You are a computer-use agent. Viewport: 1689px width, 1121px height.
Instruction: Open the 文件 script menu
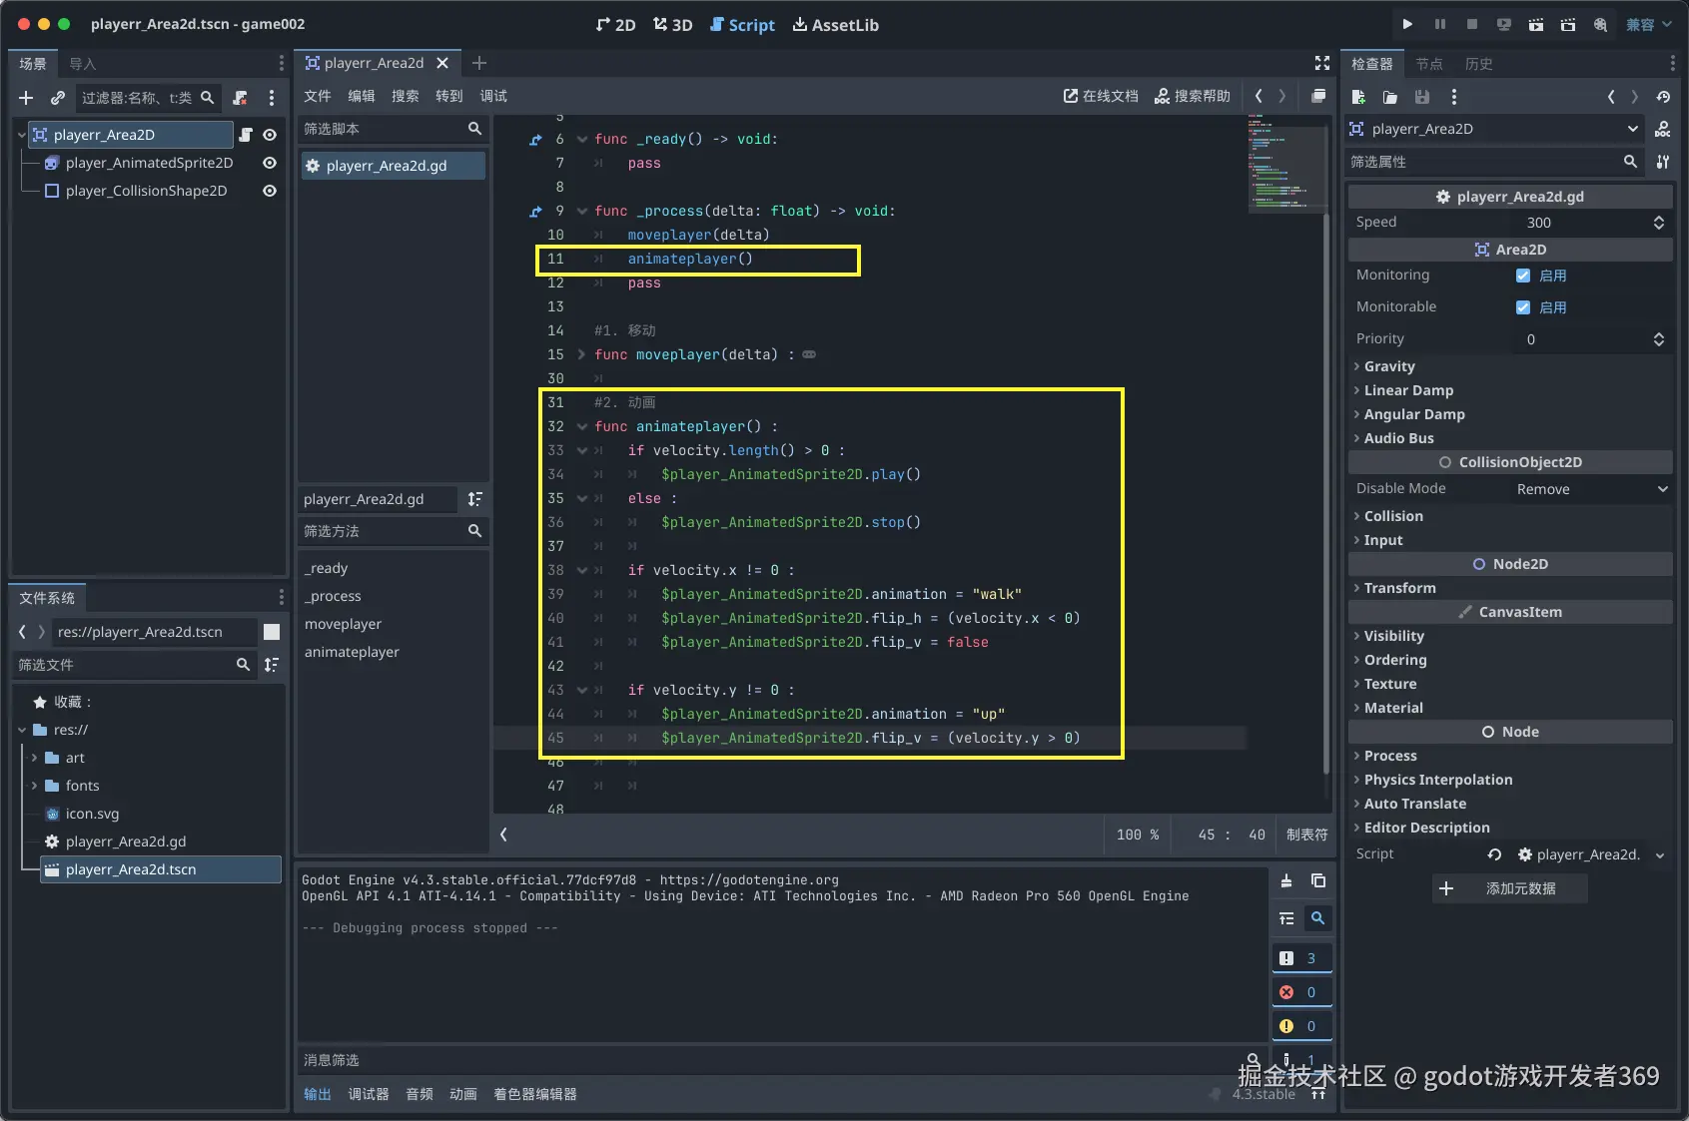pyautogui.click(x=318, y=96)
